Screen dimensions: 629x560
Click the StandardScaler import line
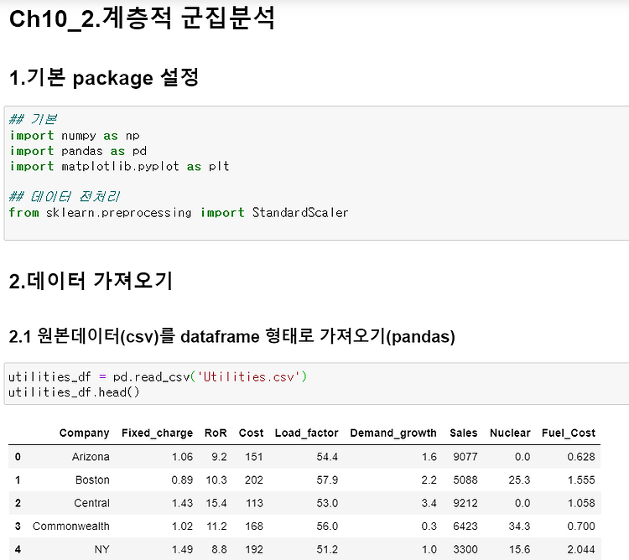coord(179,212)
